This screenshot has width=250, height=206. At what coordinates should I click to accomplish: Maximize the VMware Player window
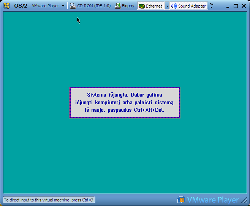[x=236, y=6]
